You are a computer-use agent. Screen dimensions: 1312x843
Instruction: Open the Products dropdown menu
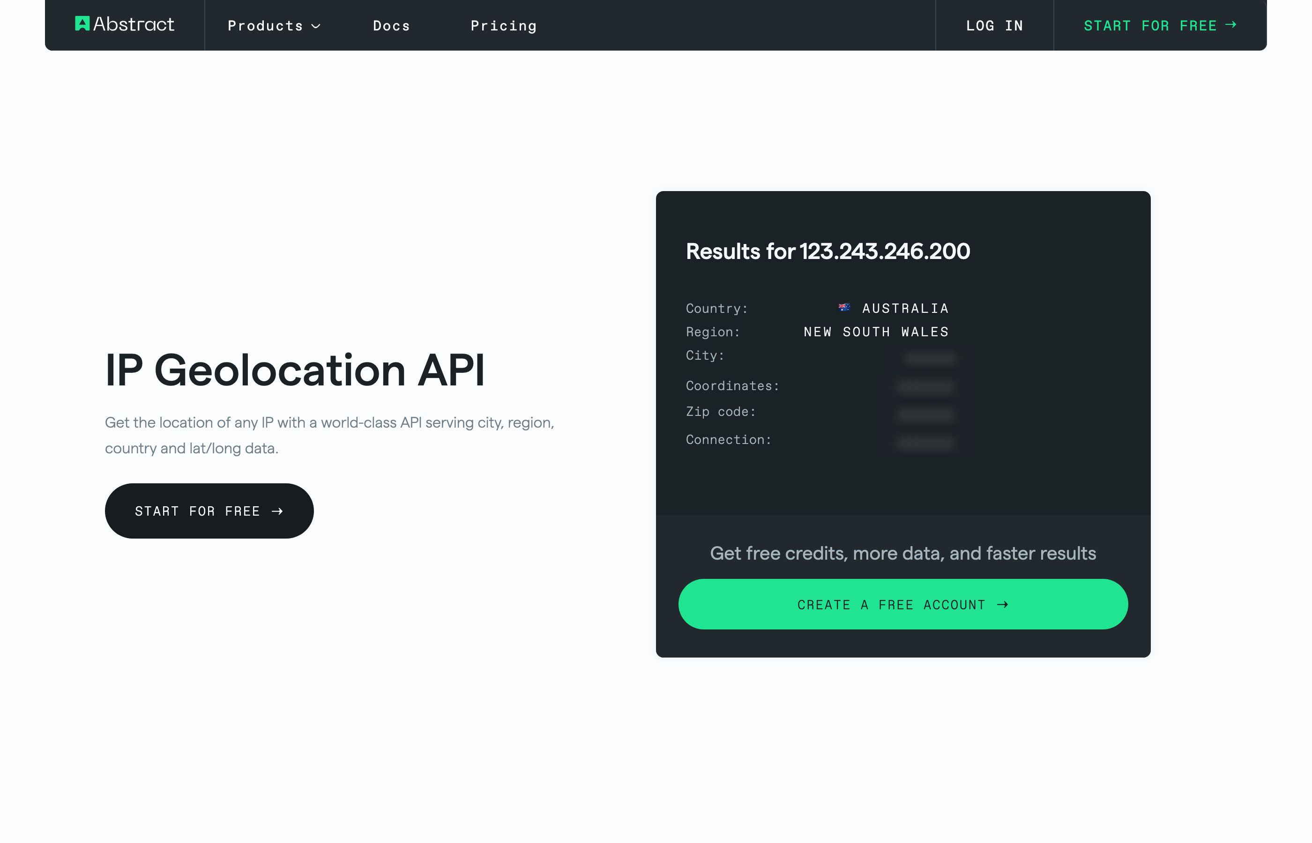pyautogui.click(x=274, y=26)
